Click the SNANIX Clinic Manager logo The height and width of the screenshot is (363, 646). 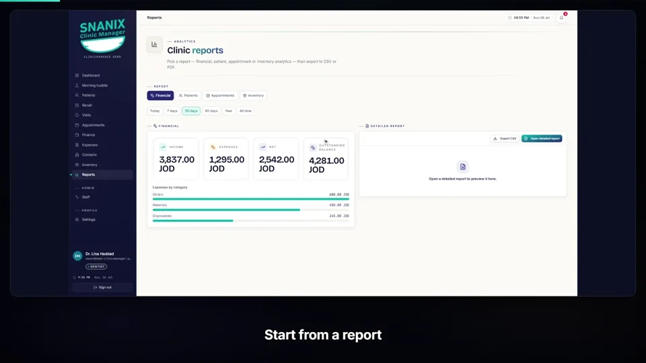[102, 36]
